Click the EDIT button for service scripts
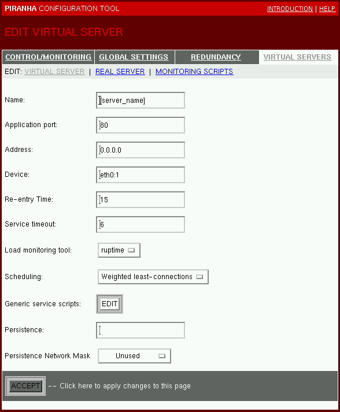Image resolution: width=340 pixels, height=412 pixels. [x=109, y=304]
